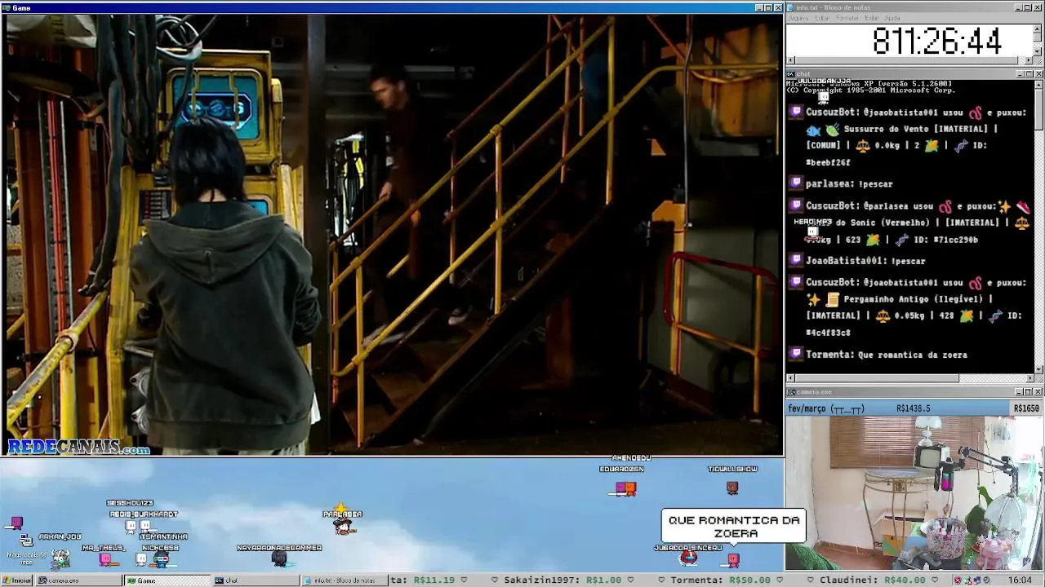Viewport: 1045px width, 587px height.
Task: Click the Twitch badge next to Tormenta's message
Action: click(x=796, y=354)
